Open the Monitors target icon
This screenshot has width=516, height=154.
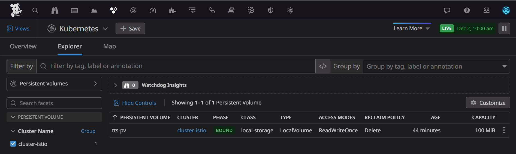pos(133,10)
